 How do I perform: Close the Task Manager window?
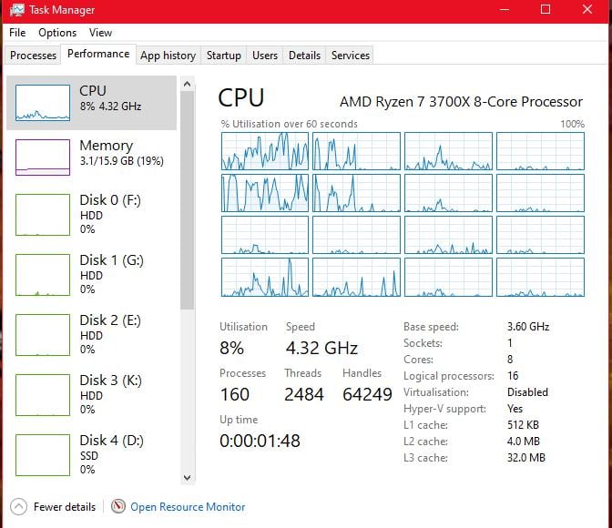pyautogui.click(x=587, y=10)
